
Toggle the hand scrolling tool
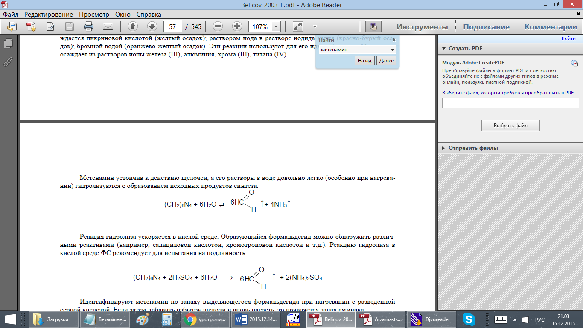(373, 26)
